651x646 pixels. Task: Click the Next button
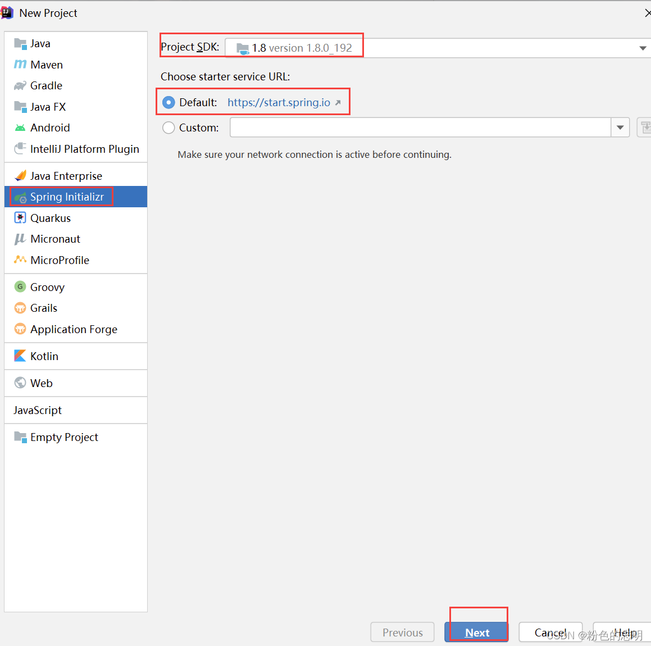[477, 633]
